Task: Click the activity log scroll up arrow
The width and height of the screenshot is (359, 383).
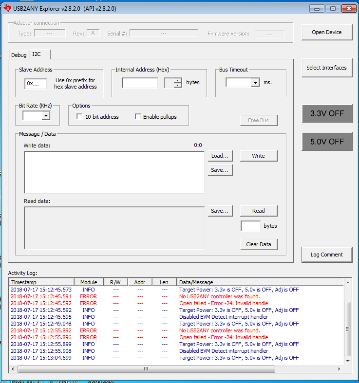Action: point(348,282)
